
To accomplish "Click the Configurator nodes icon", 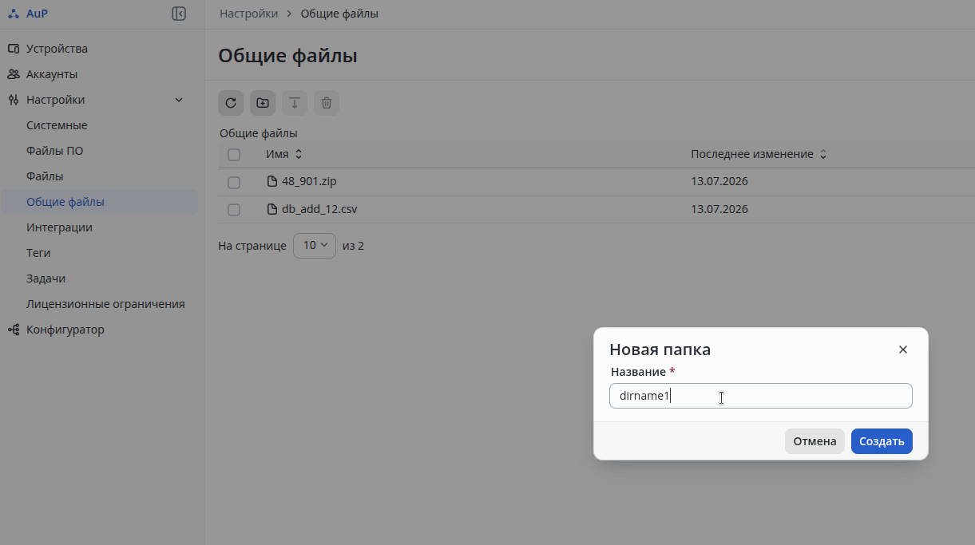I will [x=14, y=330].
